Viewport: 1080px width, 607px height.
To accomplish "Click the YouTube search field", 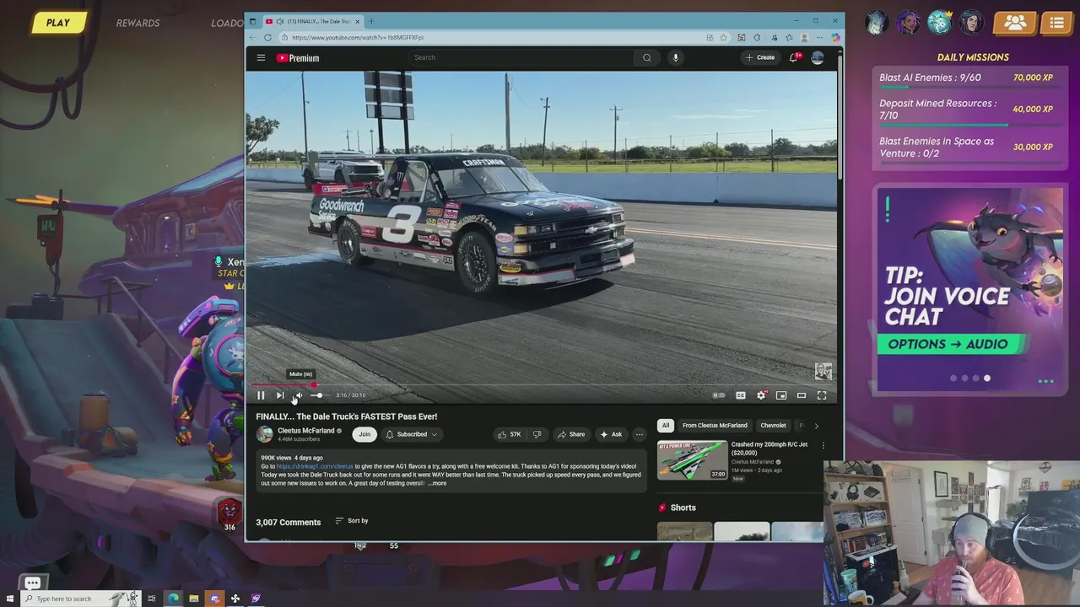I will pyautogui.click(x=519, y=57).
